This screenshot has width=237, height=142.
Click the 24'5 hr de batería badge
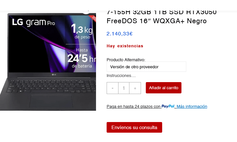coord(82,58)
